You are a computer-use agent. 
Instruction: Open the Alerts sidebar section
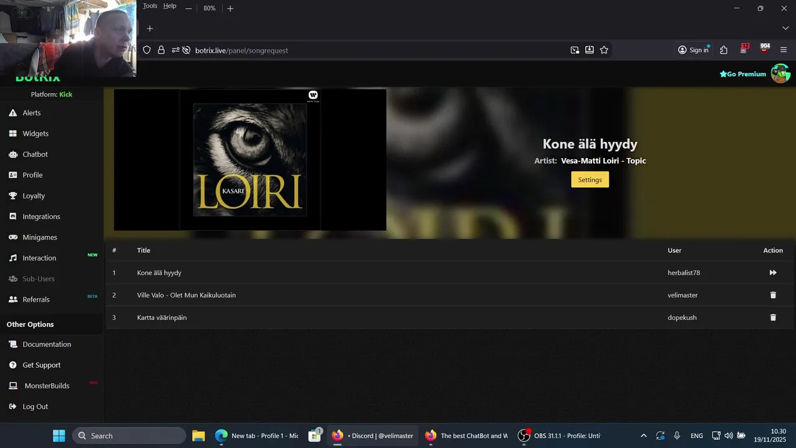(31, 113)
